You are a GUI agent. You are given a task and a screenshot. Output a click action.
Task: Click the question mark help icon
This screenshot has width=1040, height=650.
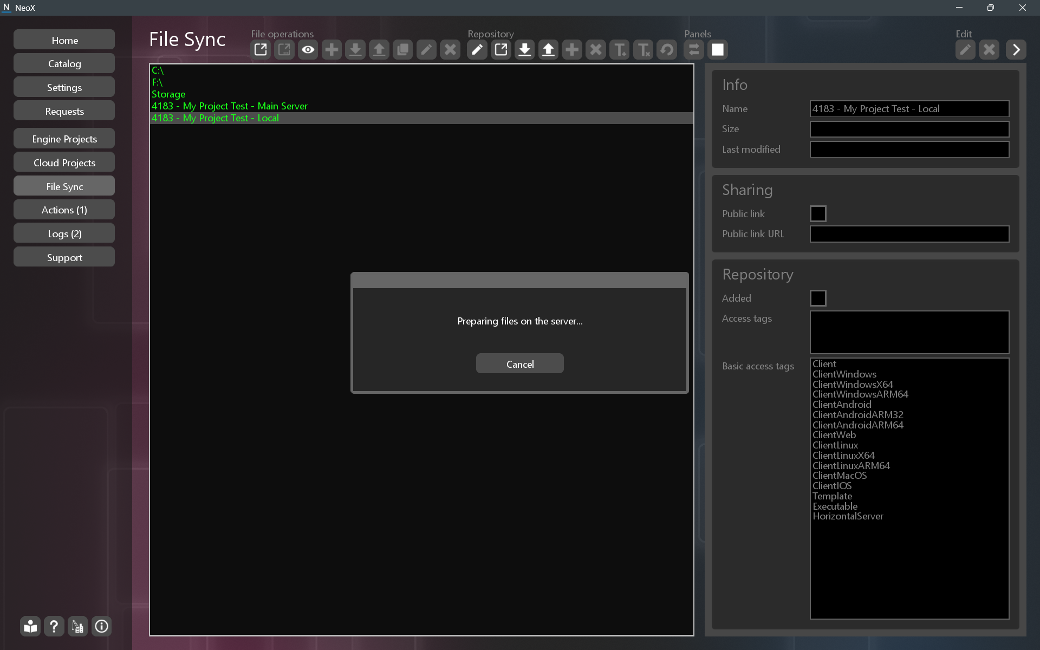click(54, 626)
